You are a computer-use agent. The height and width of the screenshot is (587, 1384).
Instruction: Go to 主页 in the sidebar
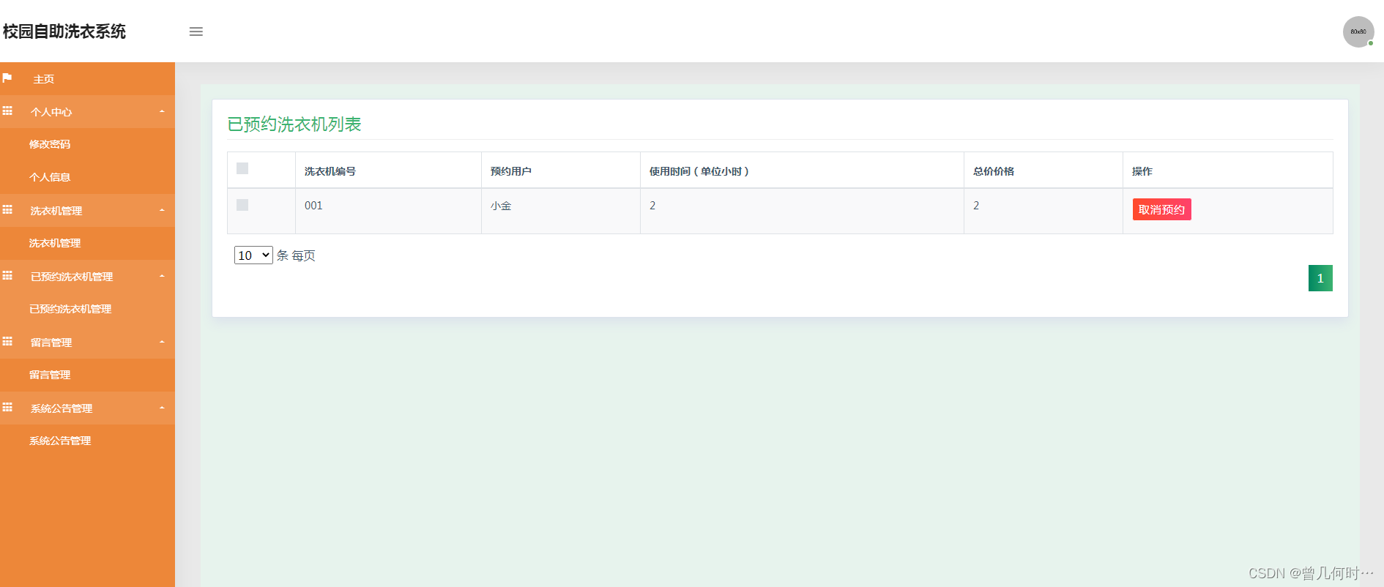click(x=87, y=78)
